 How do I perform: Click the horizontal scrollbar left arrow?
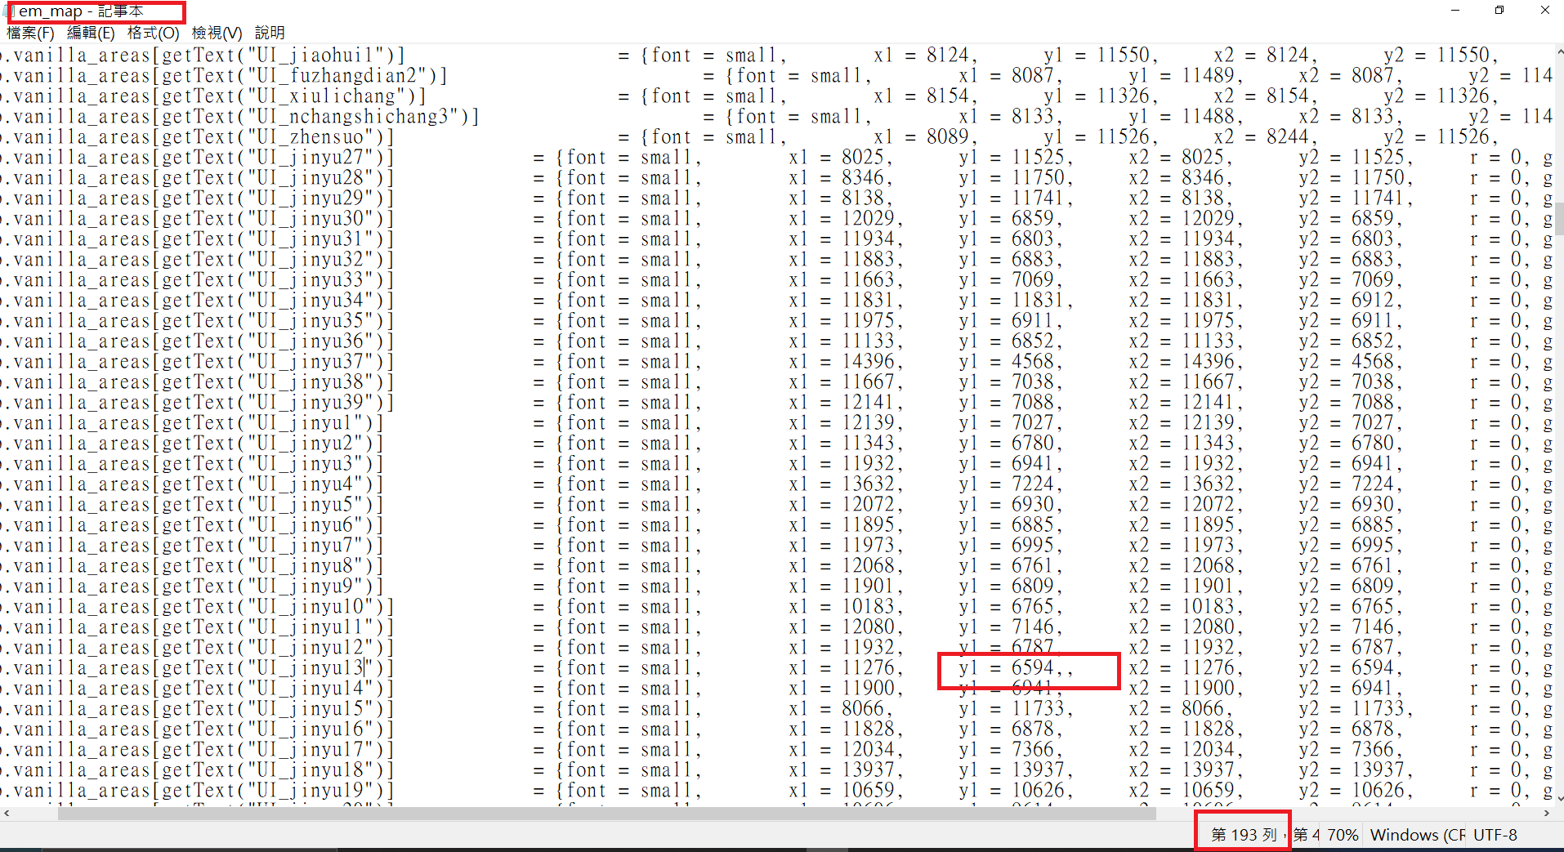[7, 814]
